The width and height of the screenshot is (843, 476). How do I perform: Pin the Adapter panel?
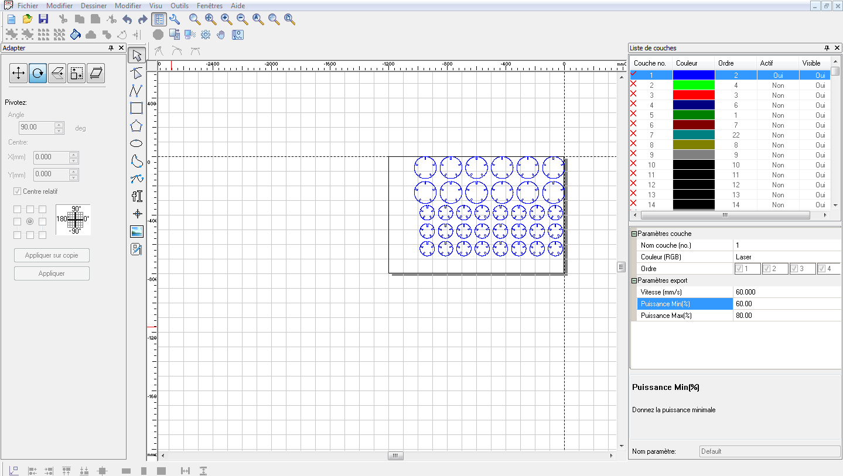(111, 48)
